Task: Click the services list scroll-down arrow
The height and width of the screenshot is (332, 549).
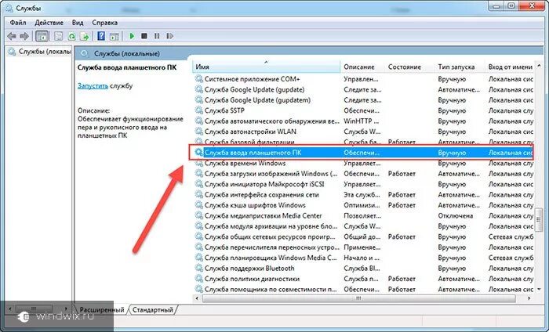Action: tap(539, 289)
